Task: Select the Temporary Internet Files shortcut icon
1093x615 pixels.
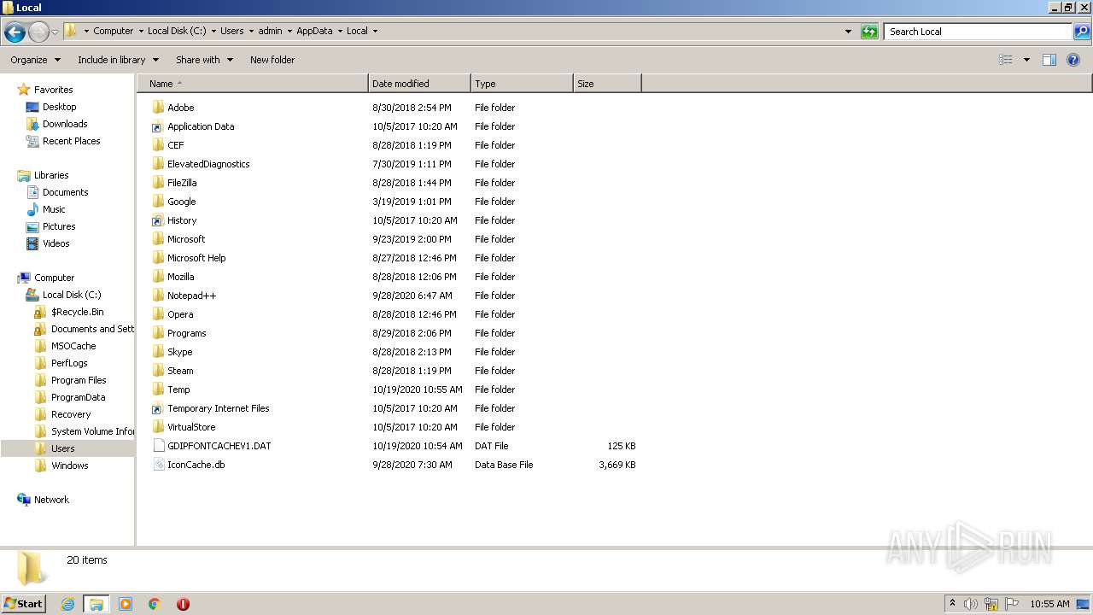Action: point(158,408)
